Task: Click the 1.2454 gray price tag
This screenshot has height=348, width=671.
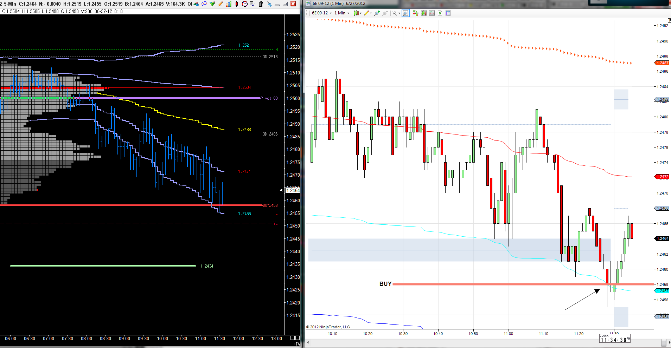Action: coord(662,317)
